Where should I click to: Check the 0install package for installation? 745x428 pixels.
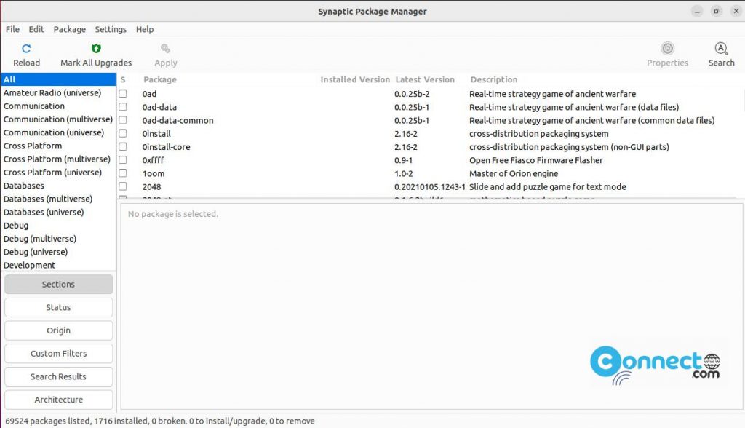123,133
